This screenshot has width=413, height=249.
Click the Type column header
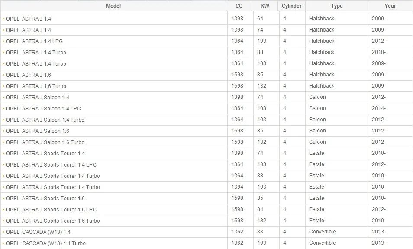[337, 6]
